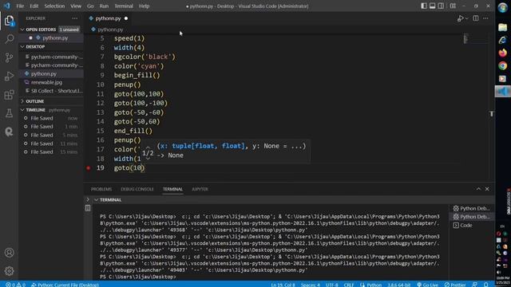Click the VS Code logo icon in title bar
This screenshot has width=511, height=287.
point(7,6)
